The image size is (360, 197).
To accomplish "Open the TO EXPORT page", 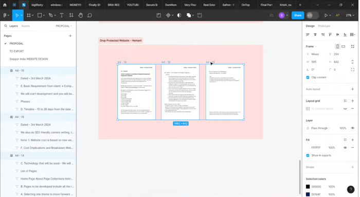I will point(16,51).
